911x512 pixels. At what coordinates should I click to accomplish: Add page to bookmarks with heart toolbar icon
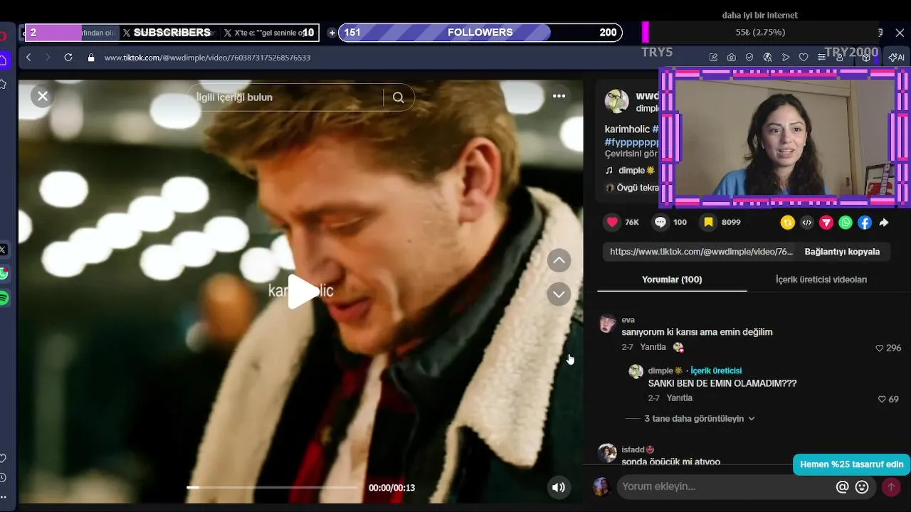point(804,58)
